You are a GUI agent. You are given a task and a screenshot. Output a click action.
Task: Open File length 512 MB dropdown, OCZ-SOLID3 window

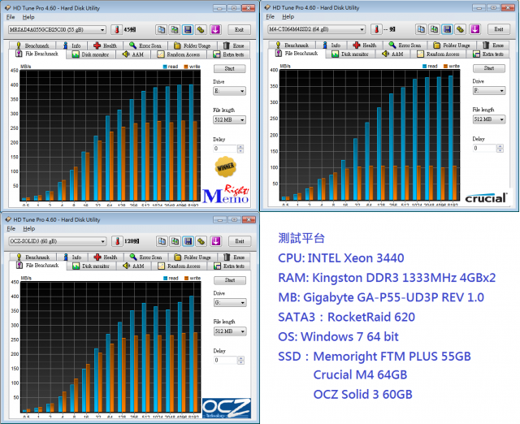point(230,331)
